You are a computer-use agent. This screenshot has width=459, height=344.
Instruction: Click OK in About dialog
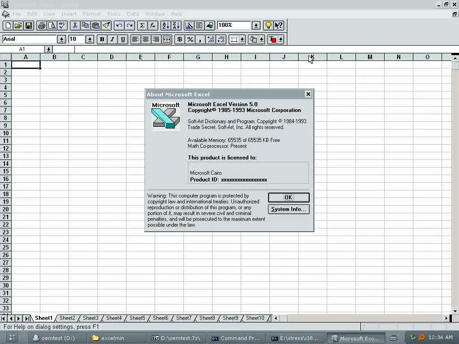click(289, 198)
